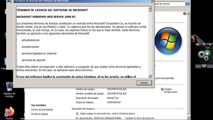Click the 'Vea también' heading

pyautogui.click(x=39, y=105)
